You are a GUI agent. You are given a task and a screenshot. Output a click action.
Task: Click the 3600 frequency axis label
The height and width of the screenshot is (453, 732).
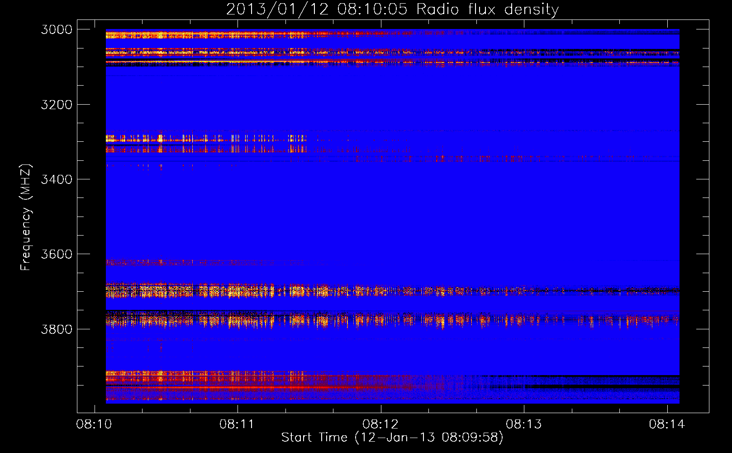pyautogui.click(x=57, y=254)
